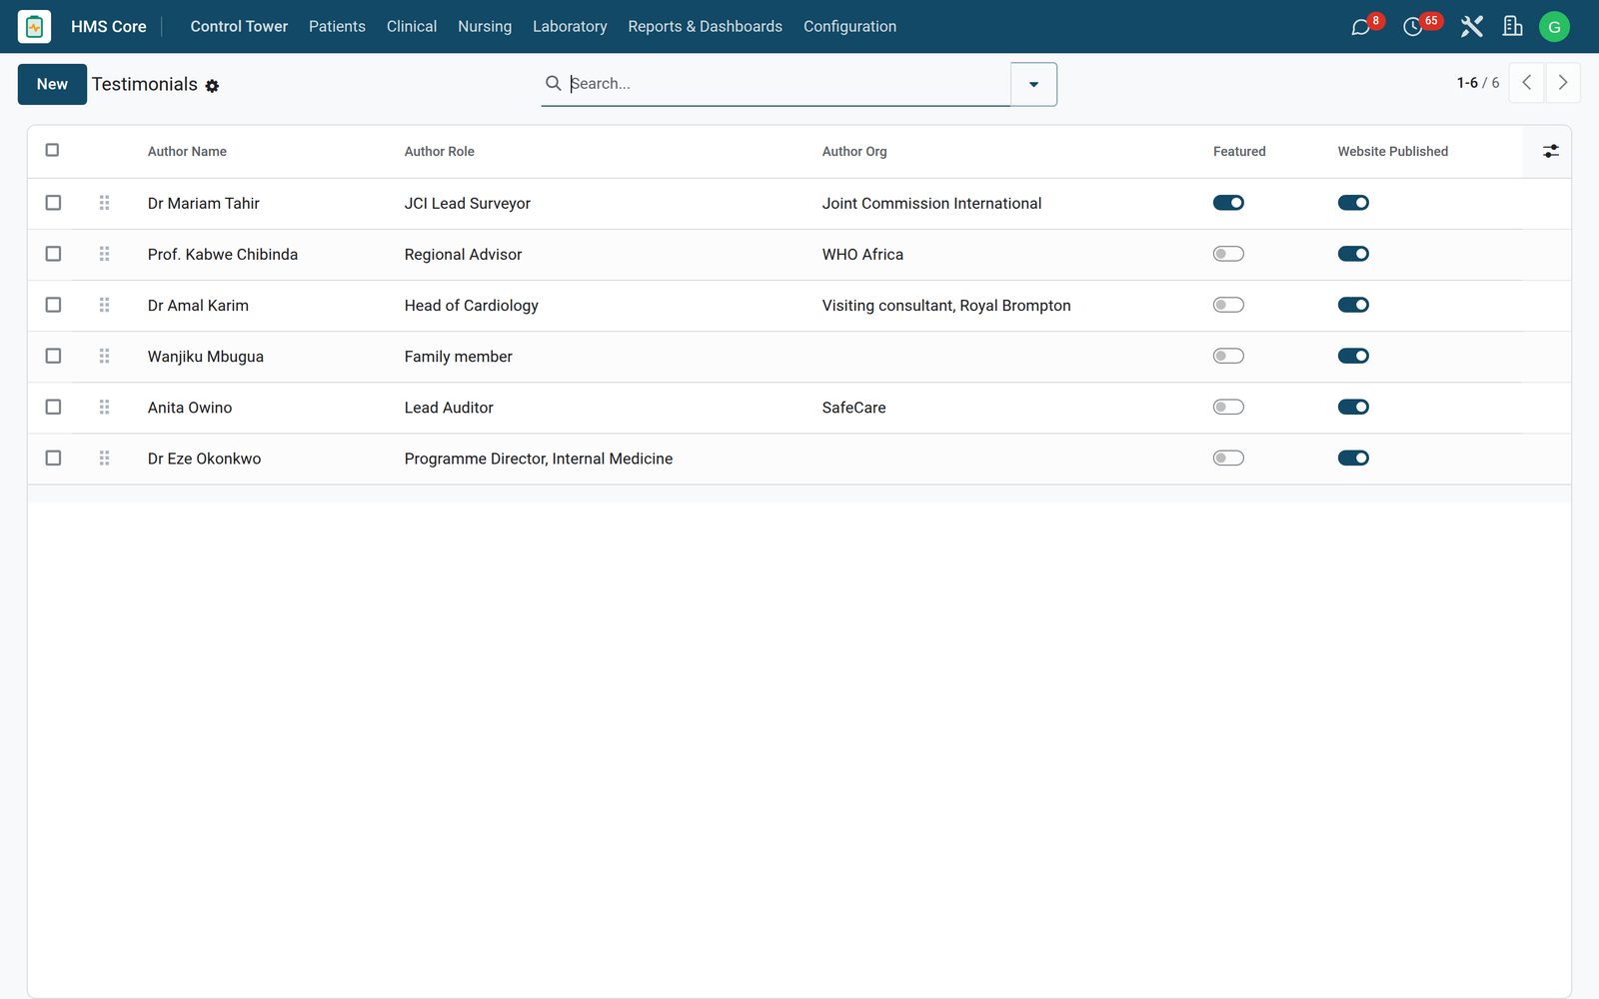Open the JCI Lead Surveyor cell

tap(468, 203)
